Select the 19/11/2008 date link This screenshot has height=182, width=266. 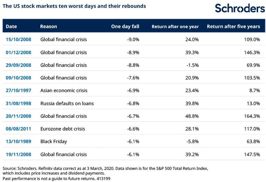point(19,154)
